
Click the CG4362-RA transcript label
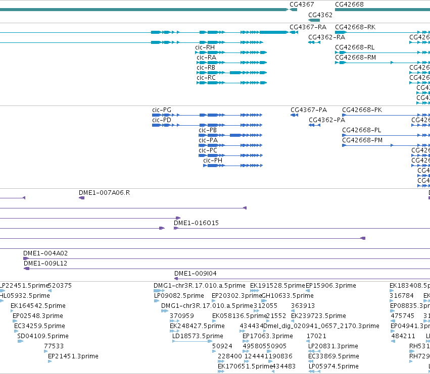click(x=326, y=37)
